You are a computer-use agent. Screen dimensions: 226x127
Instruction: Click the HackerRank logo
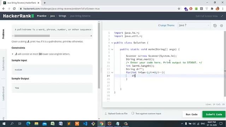(18, 16)
